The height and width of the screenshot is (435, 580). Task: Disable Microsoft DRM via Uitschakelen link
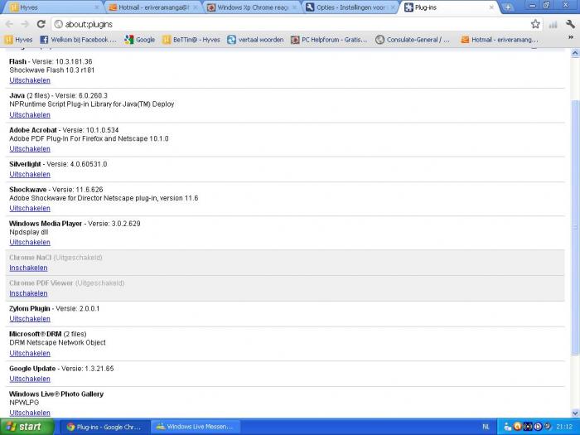30,353
